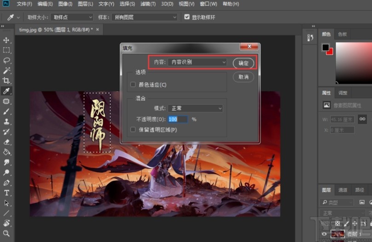
Task: Close the timg.jpg document tab
Action: [x=98, y=30]
